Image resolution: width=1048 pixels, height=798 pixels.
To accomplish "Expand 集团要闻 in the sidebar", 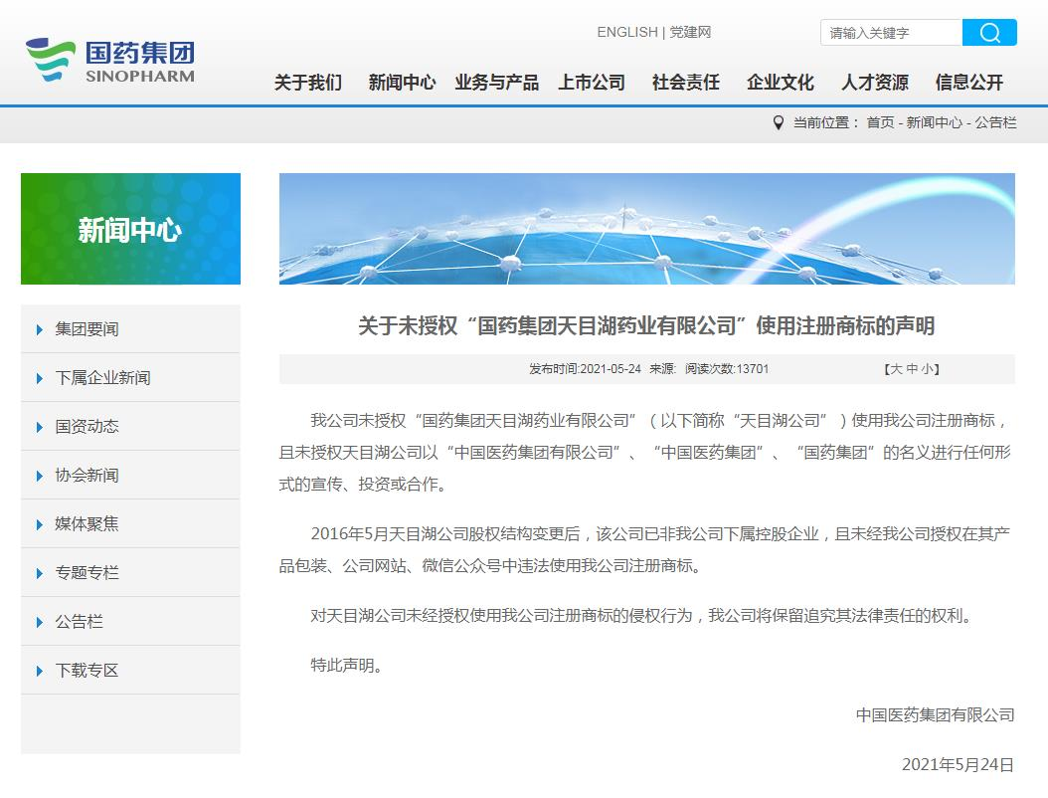I will tap(87, 329).
